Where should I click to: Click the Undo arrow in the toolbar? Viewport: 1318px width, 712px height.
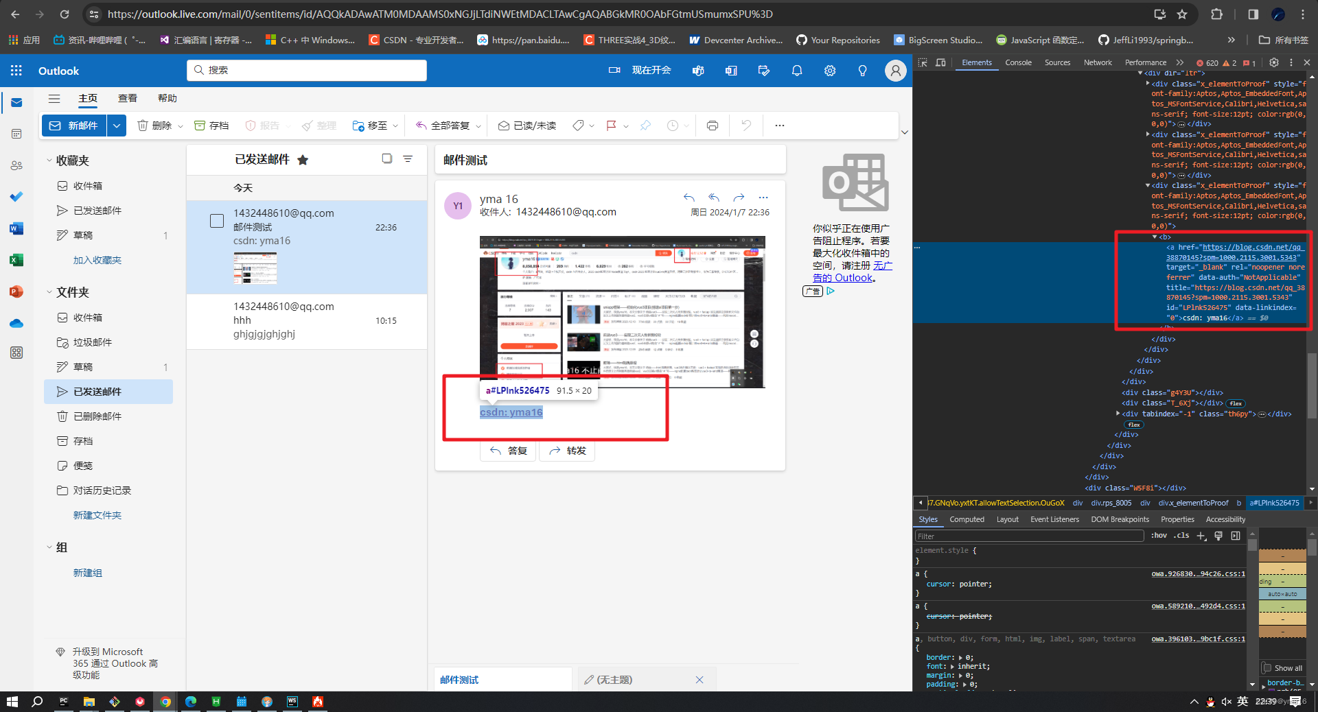(746, 126)
